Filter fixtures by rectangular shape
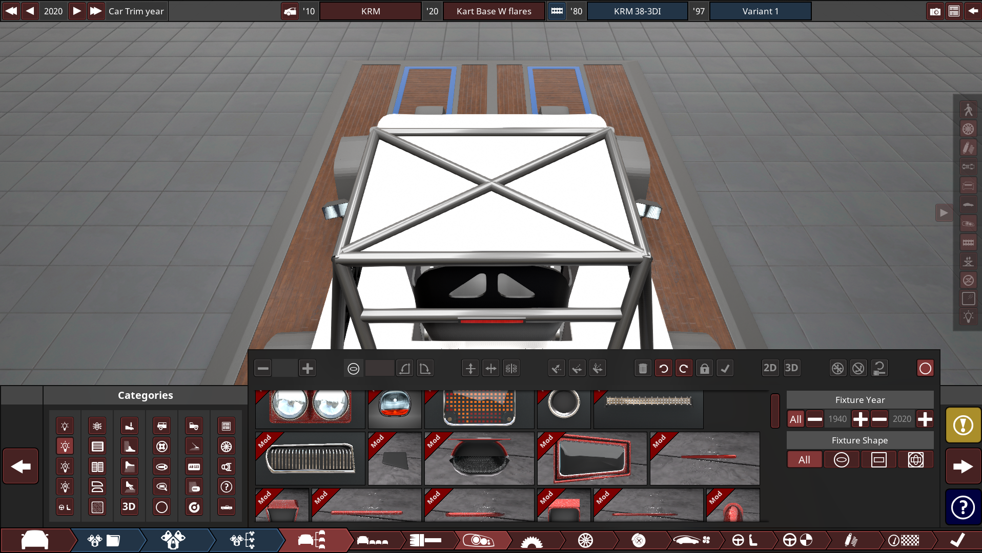This screenshot has height=553, width=982. click(x=878, y=460)
